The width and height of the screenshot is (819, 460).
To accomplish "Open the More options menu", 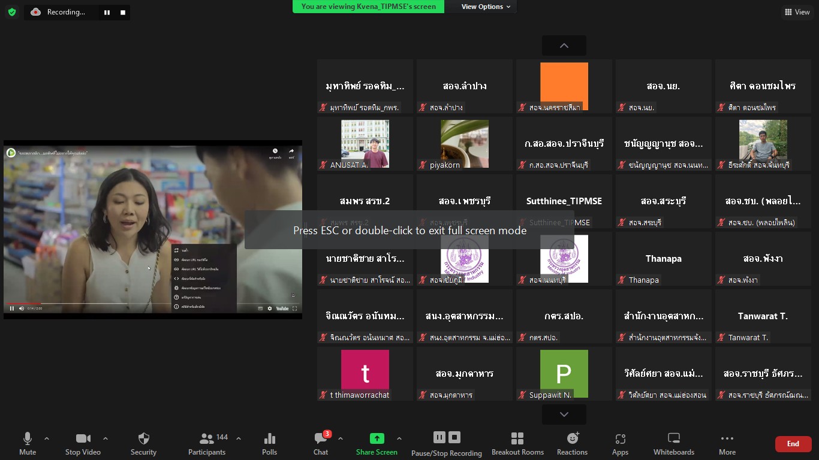I will (727, 444).
